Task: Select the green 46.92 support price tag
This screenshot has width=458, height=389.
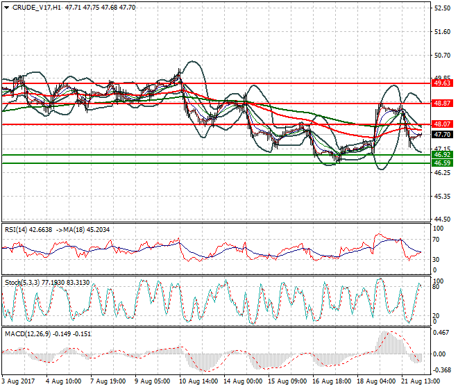Action: (x=441, y=155)
